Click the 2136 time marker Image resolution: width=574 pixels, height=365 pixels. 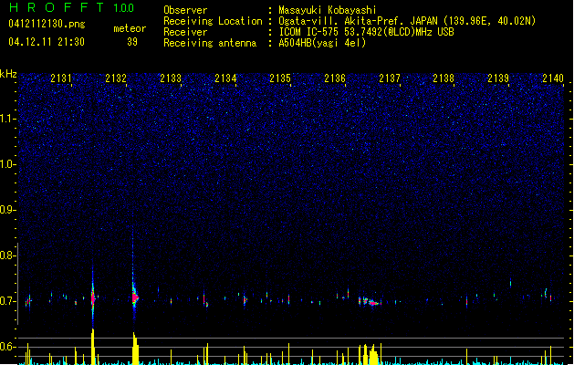pos(335,78)
